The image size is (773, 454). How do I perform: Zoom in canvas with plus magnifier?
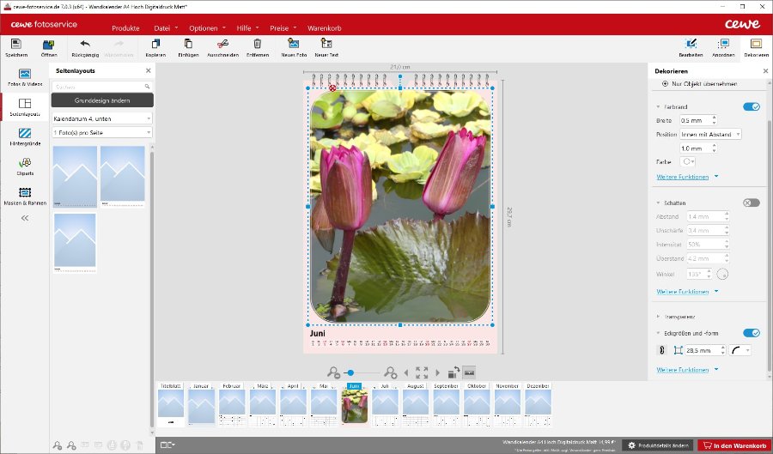[391, 372]
